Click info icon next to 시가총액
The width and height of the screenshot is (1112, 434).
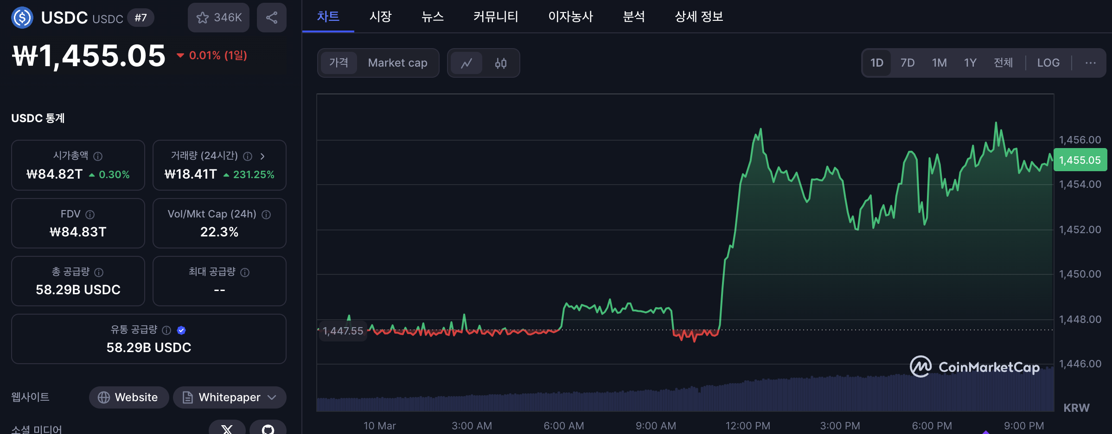click(x=98, y=156)
